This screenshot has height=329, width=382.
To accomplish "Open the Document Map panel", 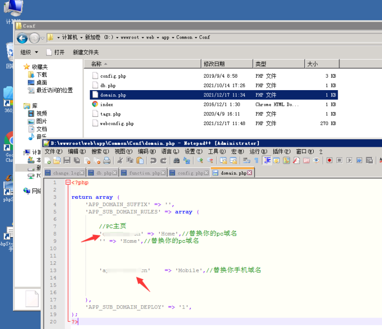I will tap(286, 161).
